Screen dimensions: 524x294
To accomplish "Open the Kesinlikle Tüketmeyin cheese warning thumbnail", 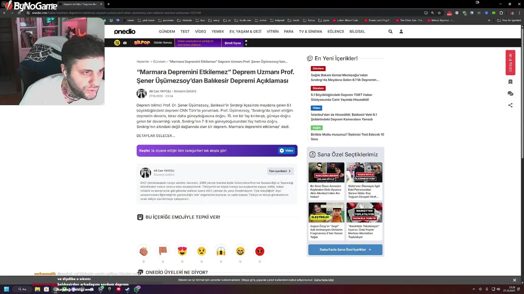I will pos(364,212).
